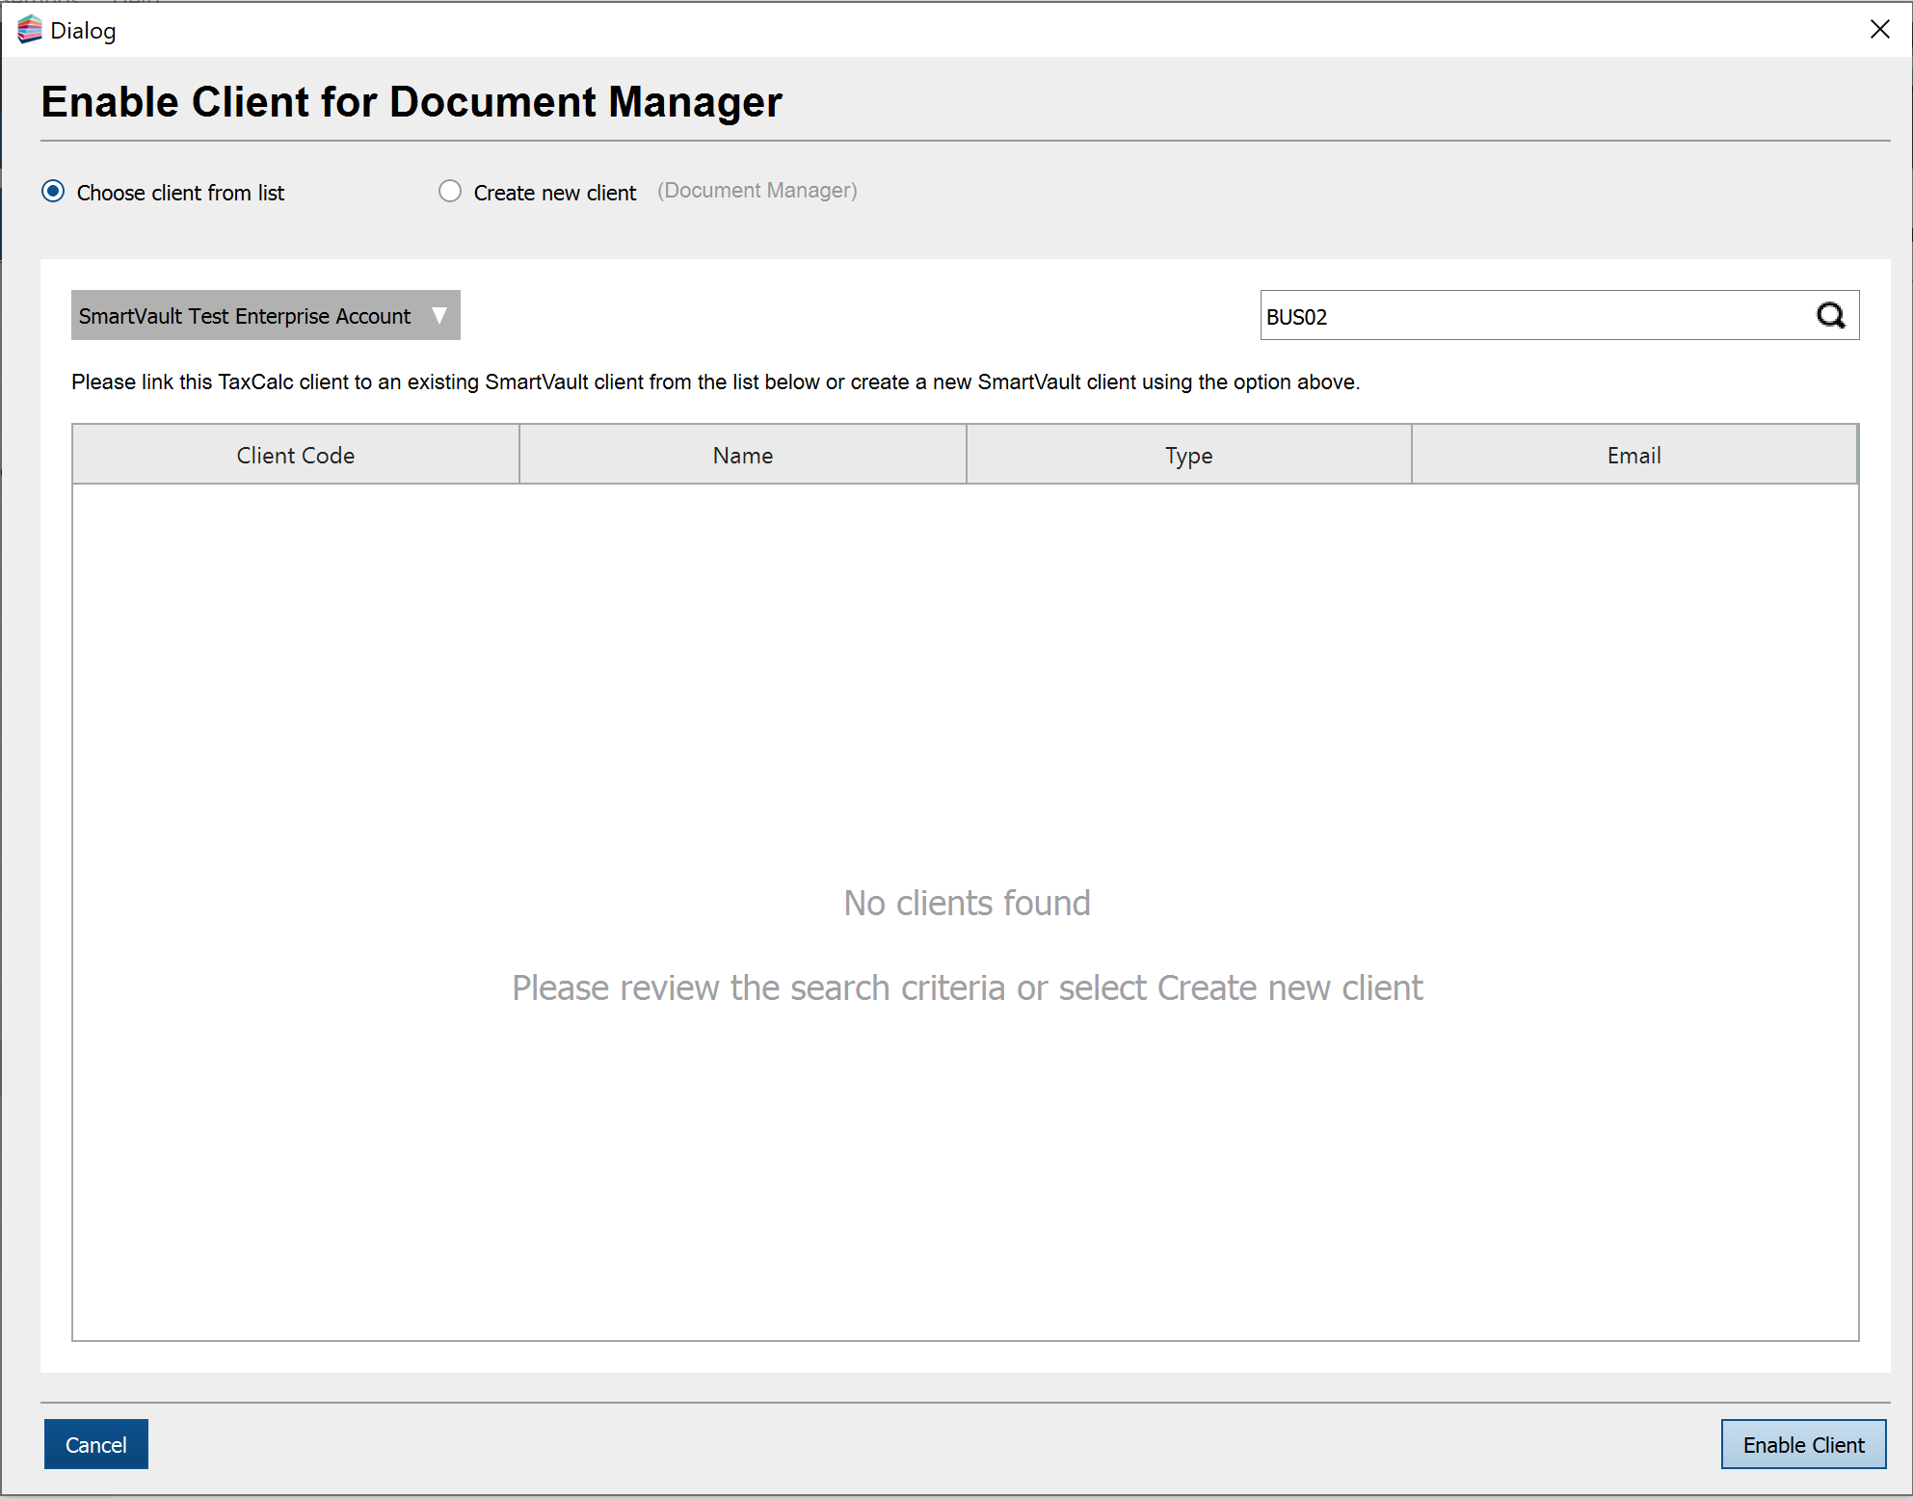The image size is (1913, 1499).
Task: Click the TaxCalc app icon in title bar
Action: click(30, 30)
